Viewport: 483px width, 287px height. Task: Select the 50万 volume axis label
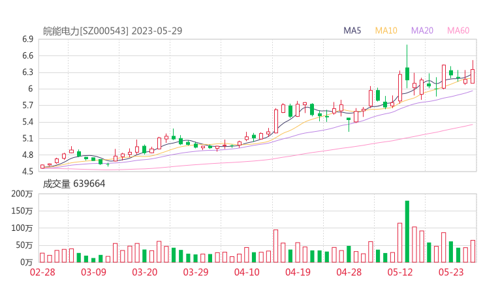(24, 245)
